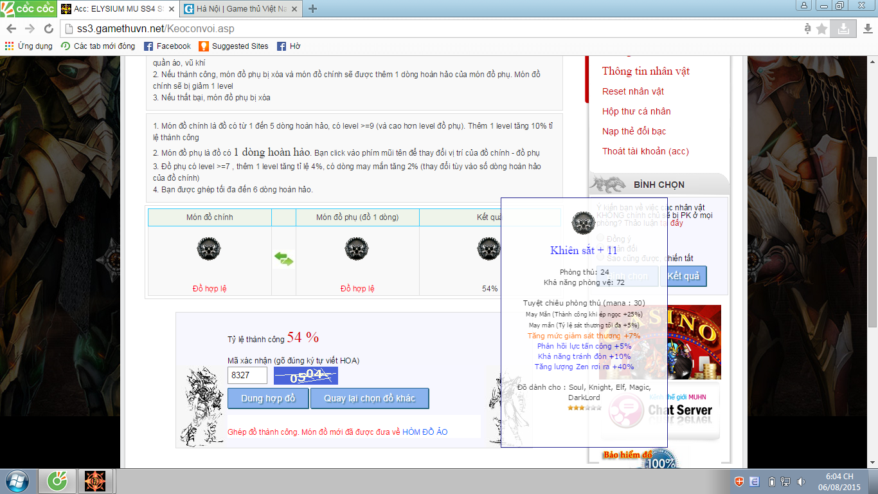Click the Dung hợp đồ button

tap(268, 398)
